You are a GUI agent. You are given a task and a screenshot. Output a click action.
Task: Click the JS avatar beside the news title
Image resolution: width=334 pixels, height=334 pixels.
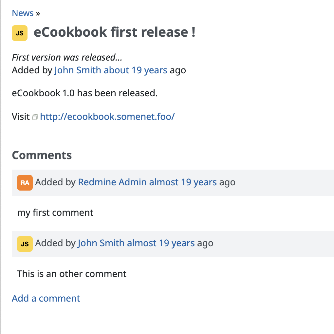click(20, 33)
